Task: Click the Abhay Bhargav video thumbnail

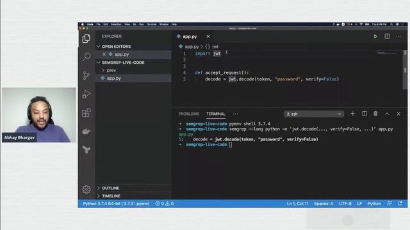Action: coord(38,115)
